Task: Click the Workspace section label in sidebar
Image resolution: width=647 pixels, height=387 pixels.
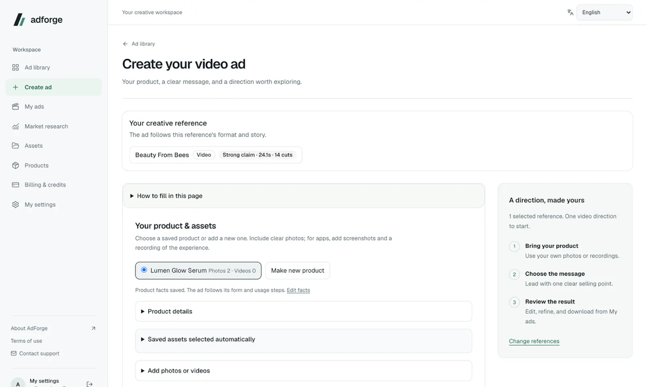Action: (x=27, y=50)
